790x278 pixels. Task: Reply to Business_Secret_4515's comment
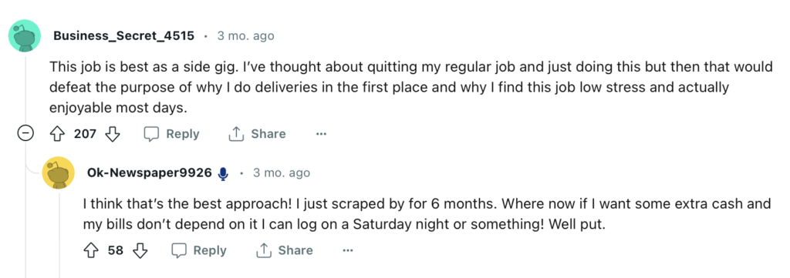coord(172,134)
